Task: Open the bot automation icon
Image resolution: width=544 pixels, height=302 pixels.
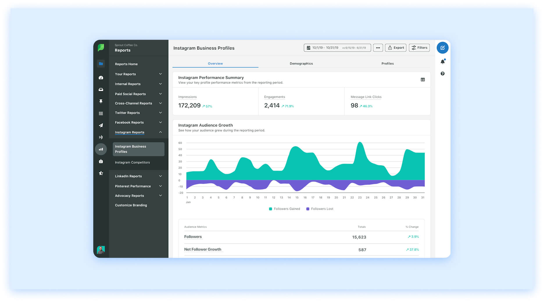Action: point(101,161)
